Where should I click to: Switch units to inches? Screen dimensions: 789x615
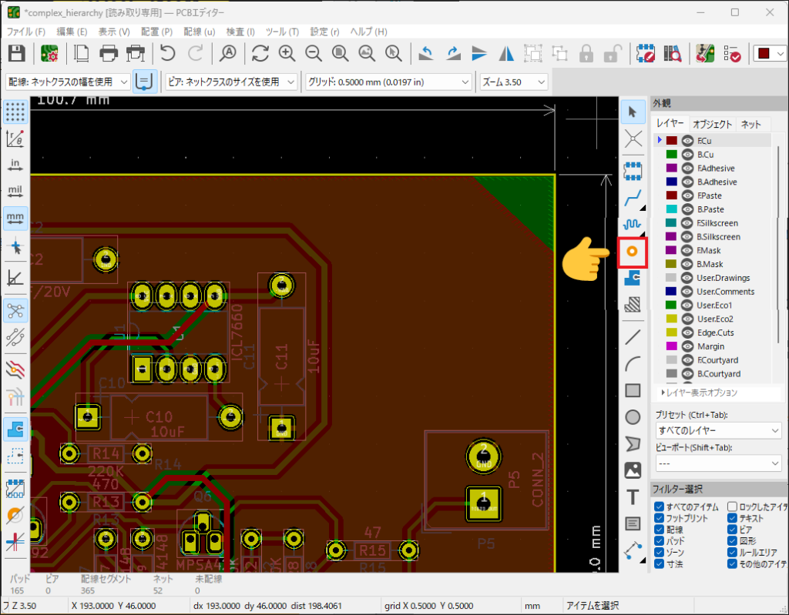(x=15, y=165)
